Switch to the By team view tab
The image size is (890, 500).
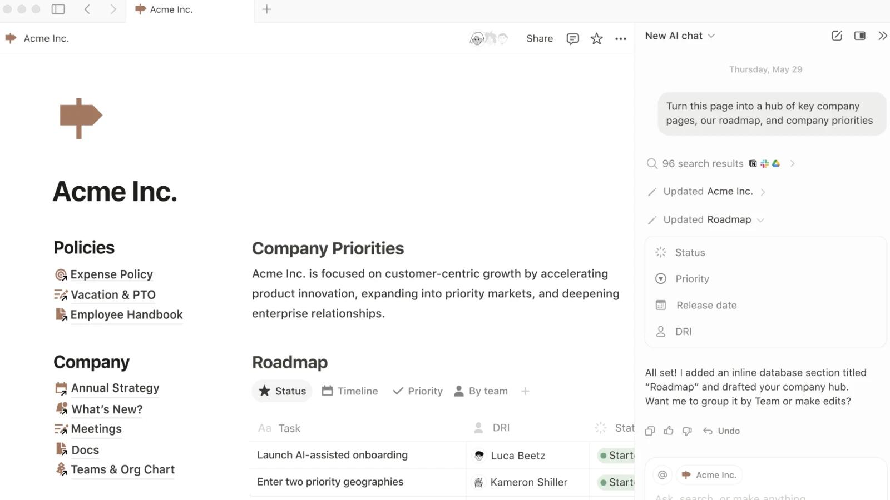click(x=481, y=391)
